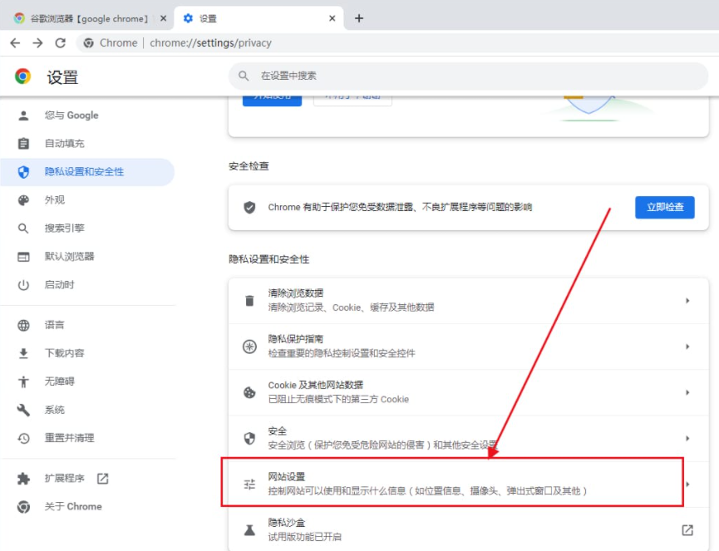Click the 隐私保护指南 shield-plus icon
This screenshot has height=551, width=719.
(x=249, y=346)
